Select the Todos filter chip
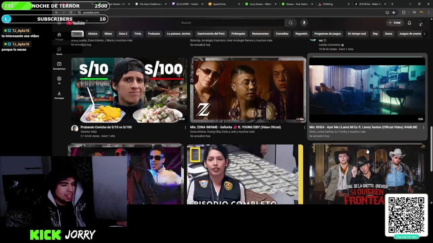The image size is (433, 243). (x=77, y=34)
